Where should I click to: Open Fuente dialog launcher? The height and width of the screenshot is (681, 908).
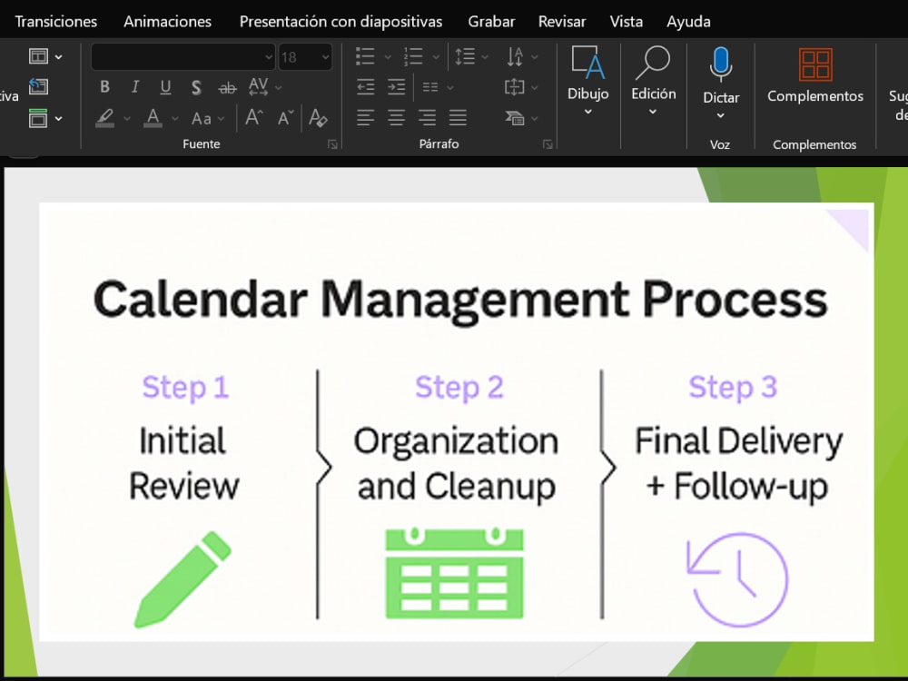[332, 144]
